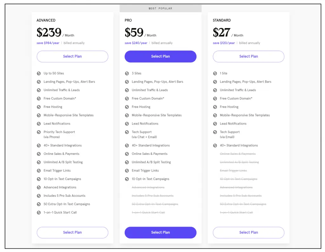Select the checkmark icon next to Free Hosting under Advanced
The width and height of the screenshot is (325, 252).
(x=38, y=107)
